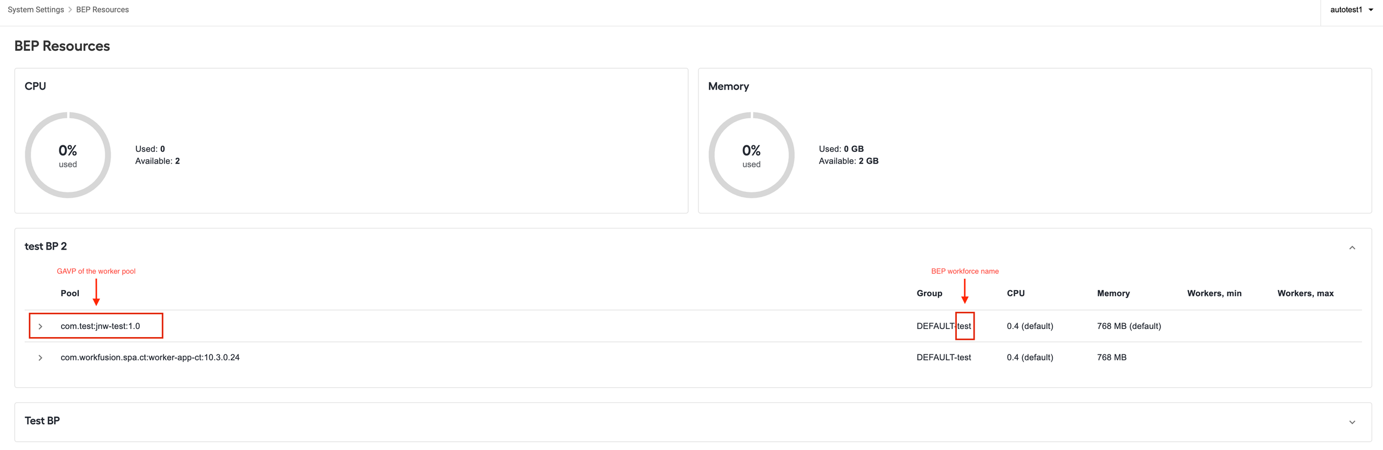Viewport: 1383px width, 450px height.
Task: Collapse the test BP 2 section
Action: [1352, 247]
